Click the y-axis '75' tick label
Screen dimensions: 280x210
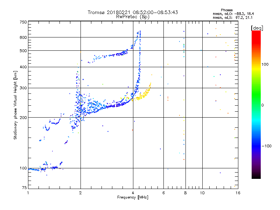pos(24,188)
